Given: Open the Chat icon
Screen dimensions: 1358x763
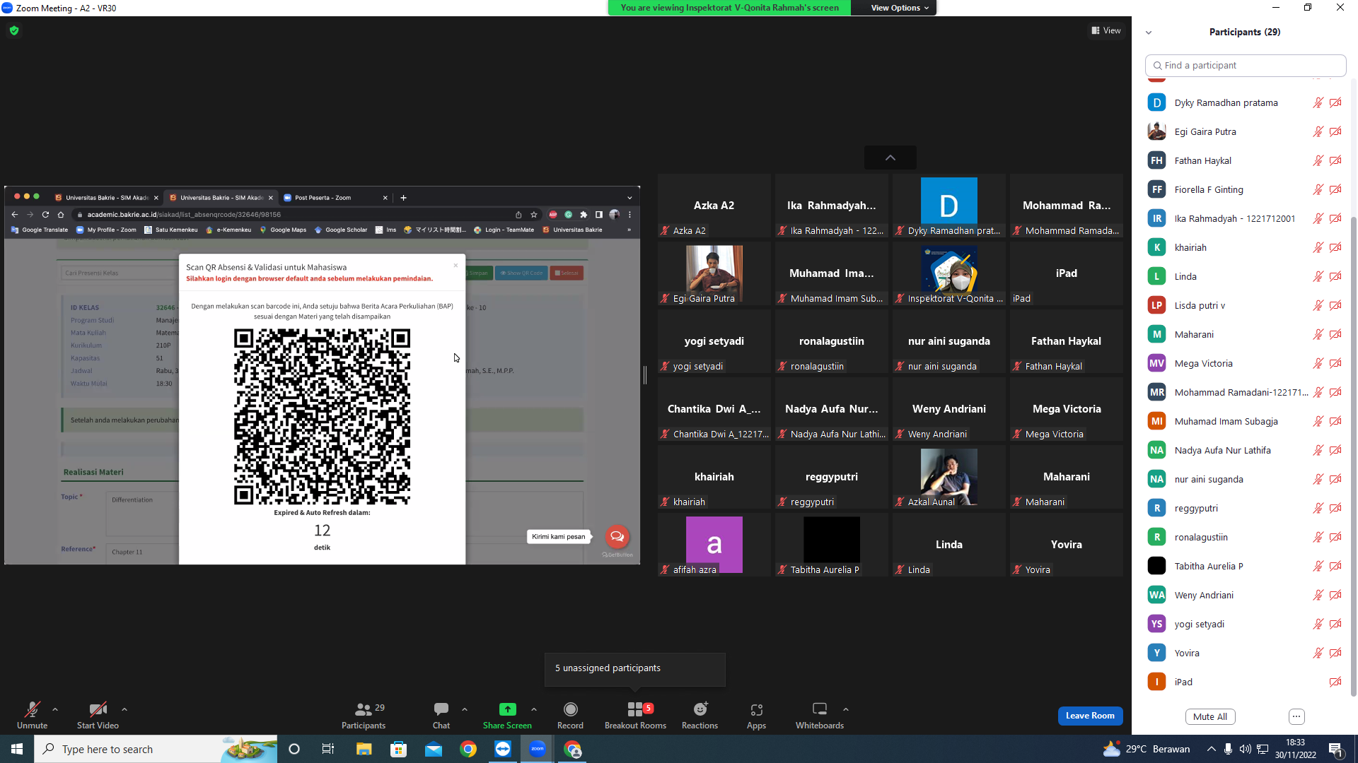Looking at the screenshot, I should 441,709.
